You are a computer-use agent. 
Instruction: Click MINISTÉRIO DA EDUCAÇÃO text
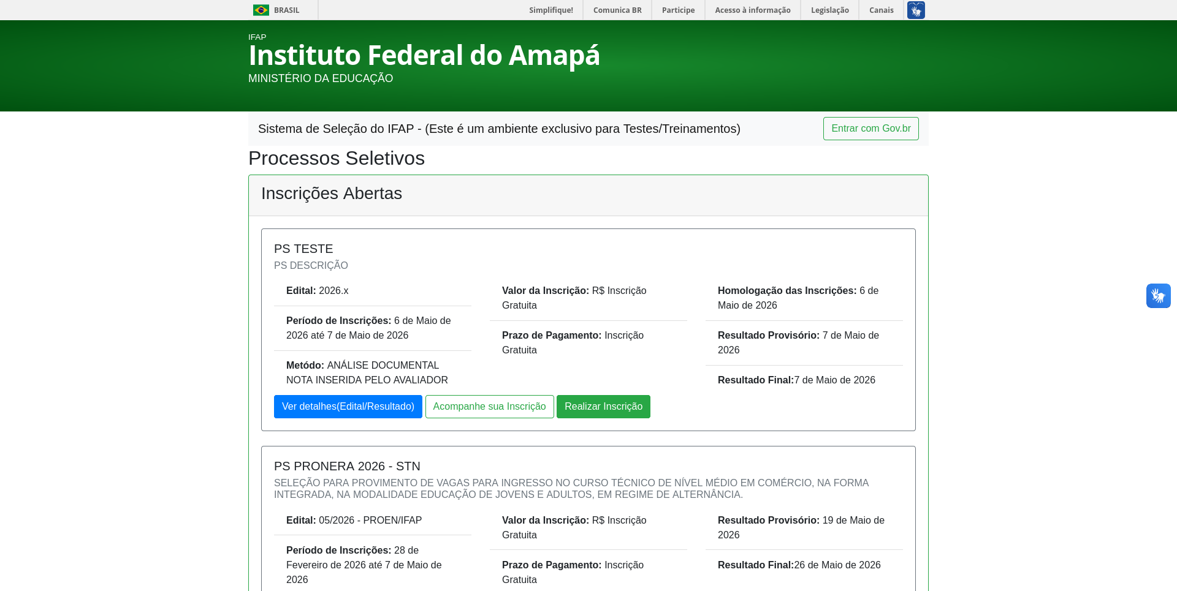321,78
